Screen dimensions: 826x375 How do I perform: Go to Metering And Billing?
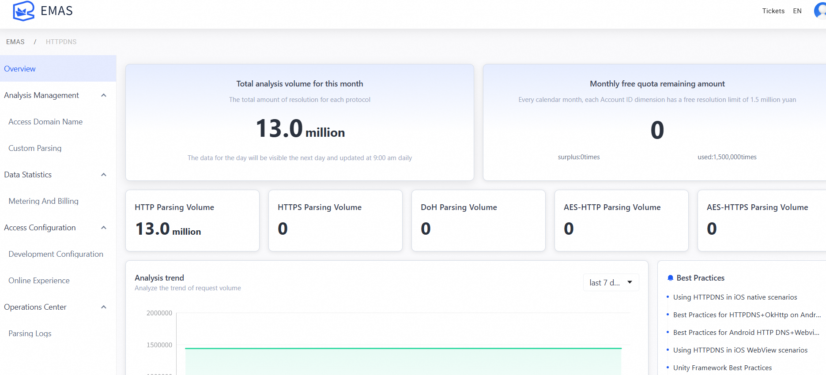[44, 201]
